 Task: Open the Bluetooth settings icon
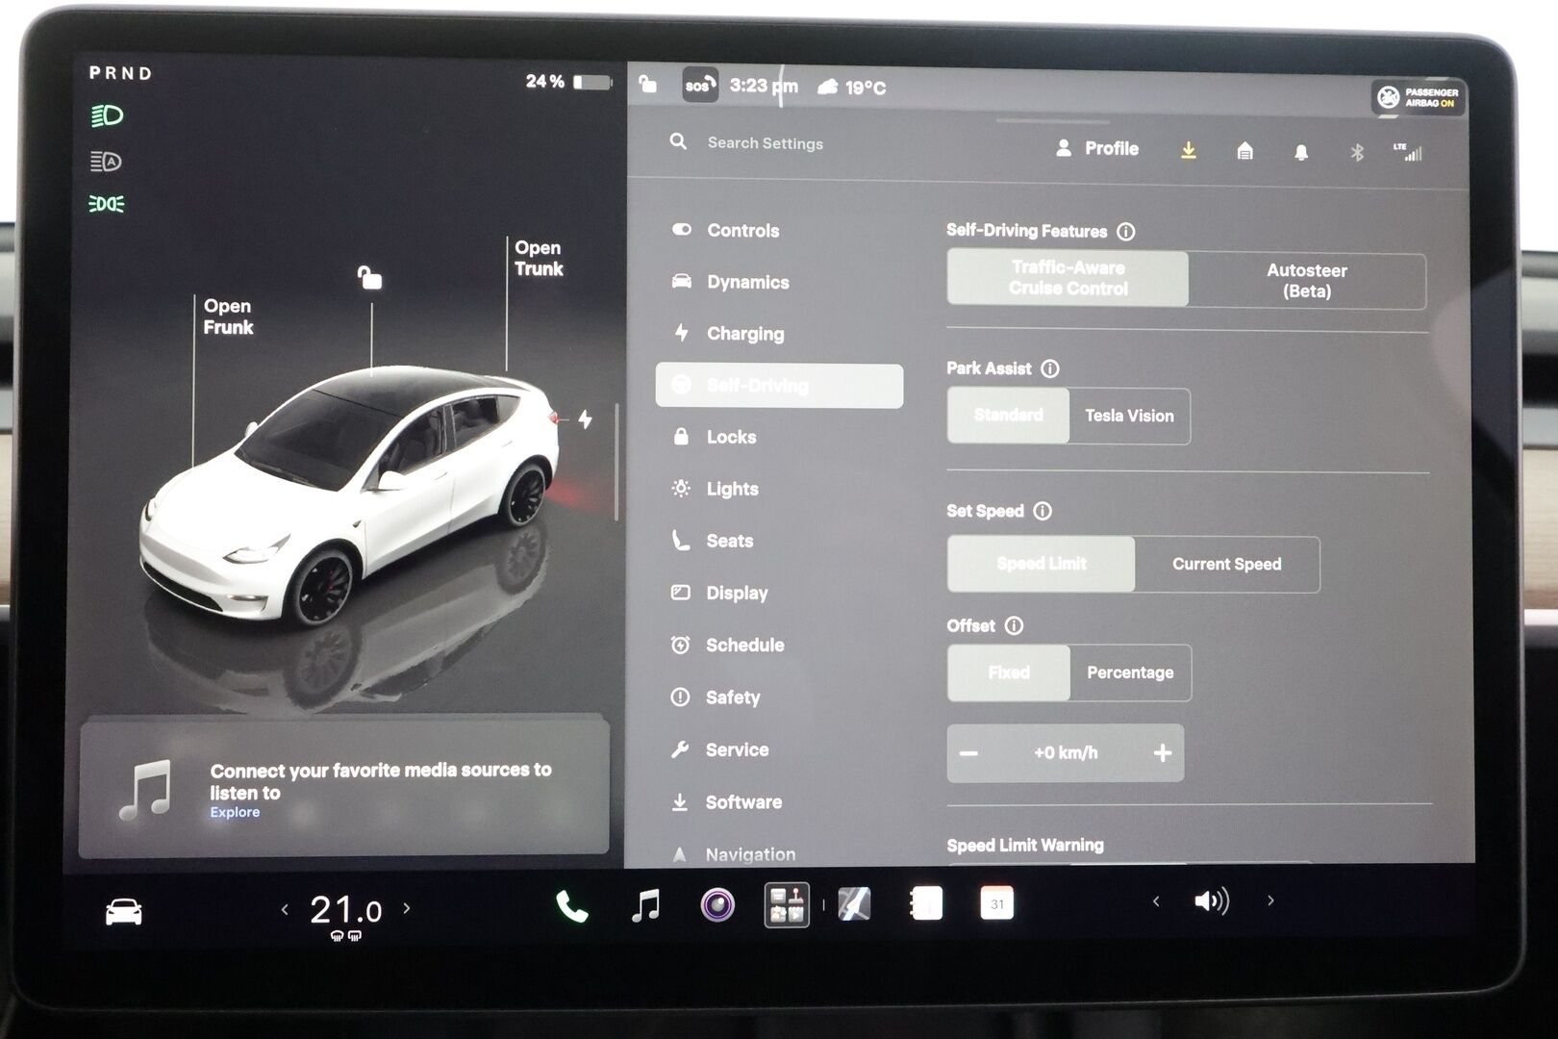1357,152
